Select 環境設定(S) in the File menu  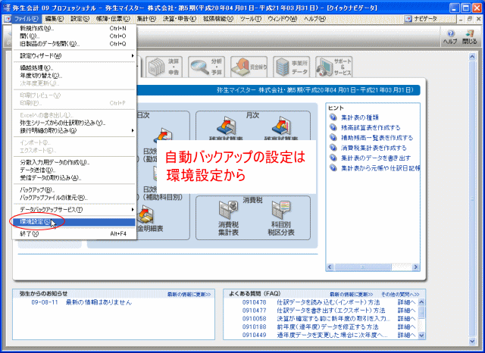(74, 222)
